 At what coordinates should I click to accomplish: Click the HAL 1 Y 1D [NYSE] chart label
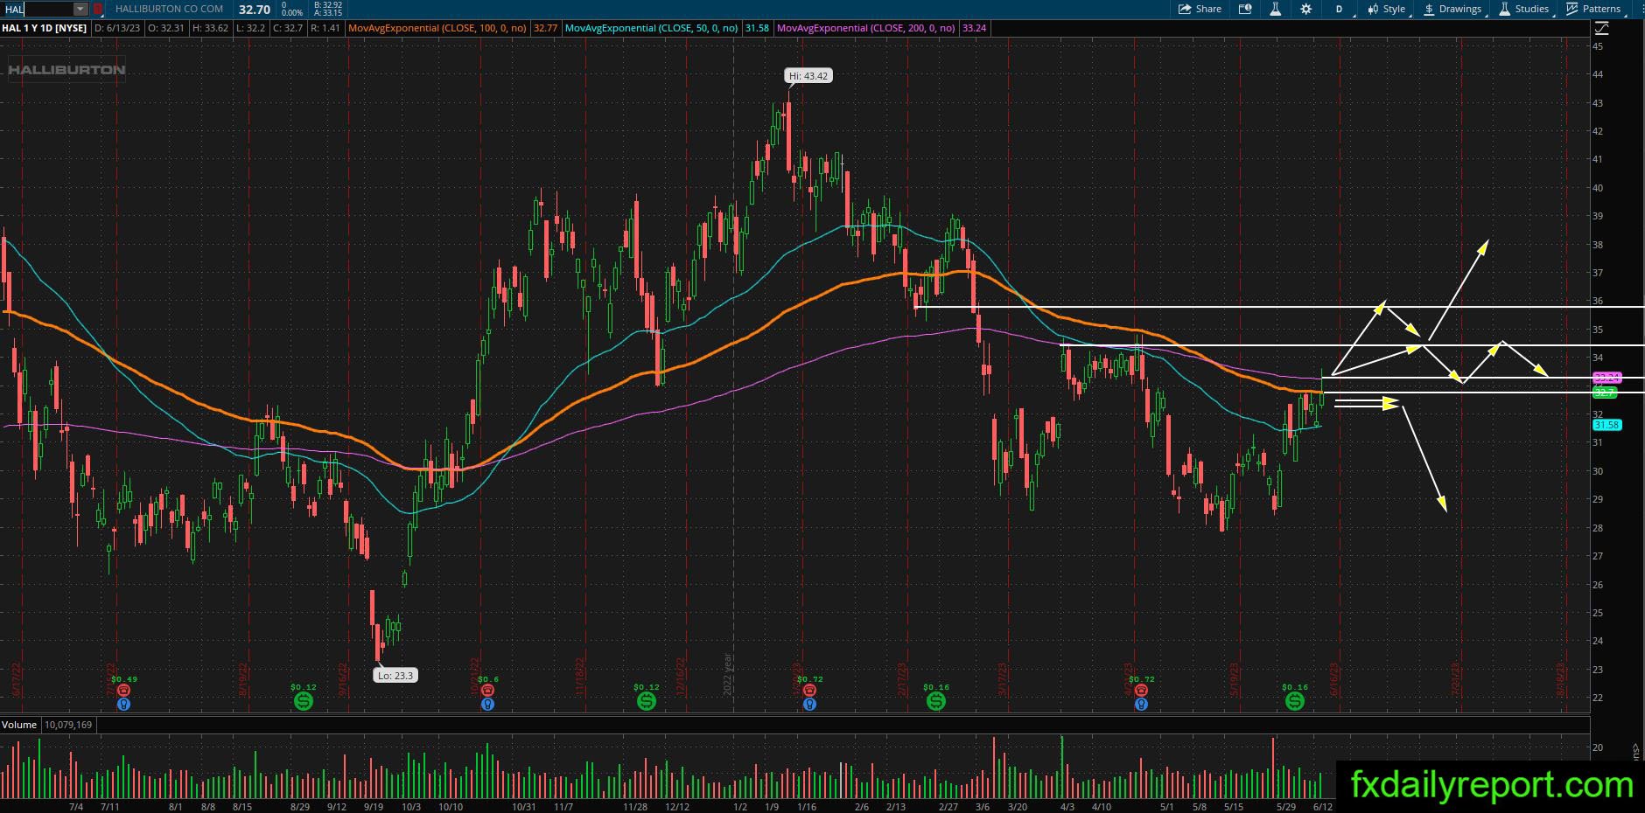click(x=45, y=28)
